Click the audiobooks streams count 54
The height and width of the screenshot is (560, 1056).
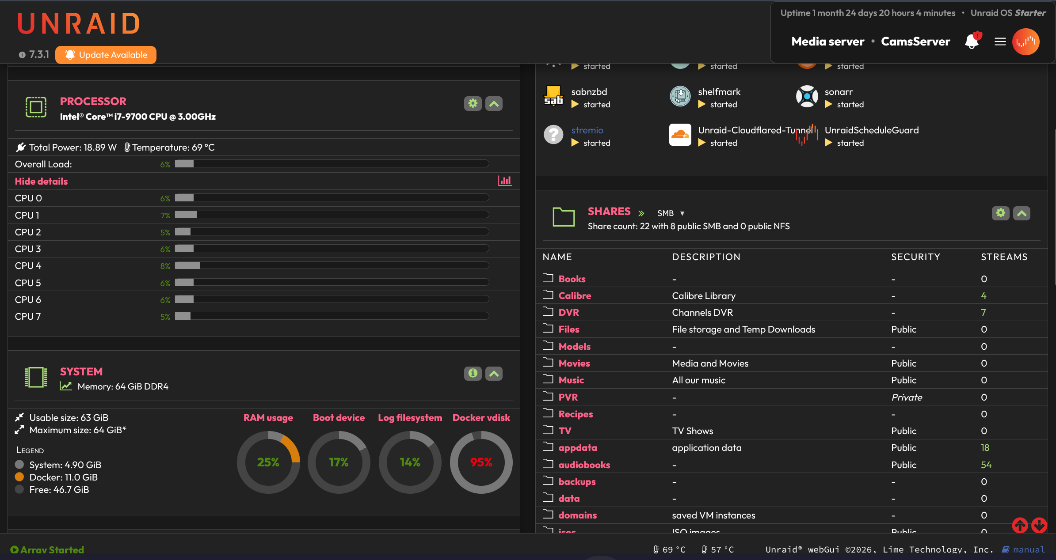point(986,465)
